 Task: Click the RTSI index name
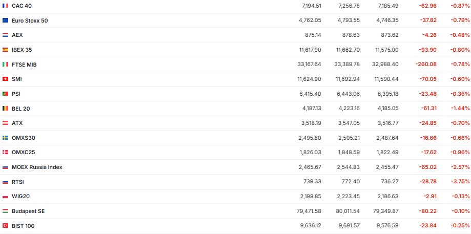click(x=18, y=182)
